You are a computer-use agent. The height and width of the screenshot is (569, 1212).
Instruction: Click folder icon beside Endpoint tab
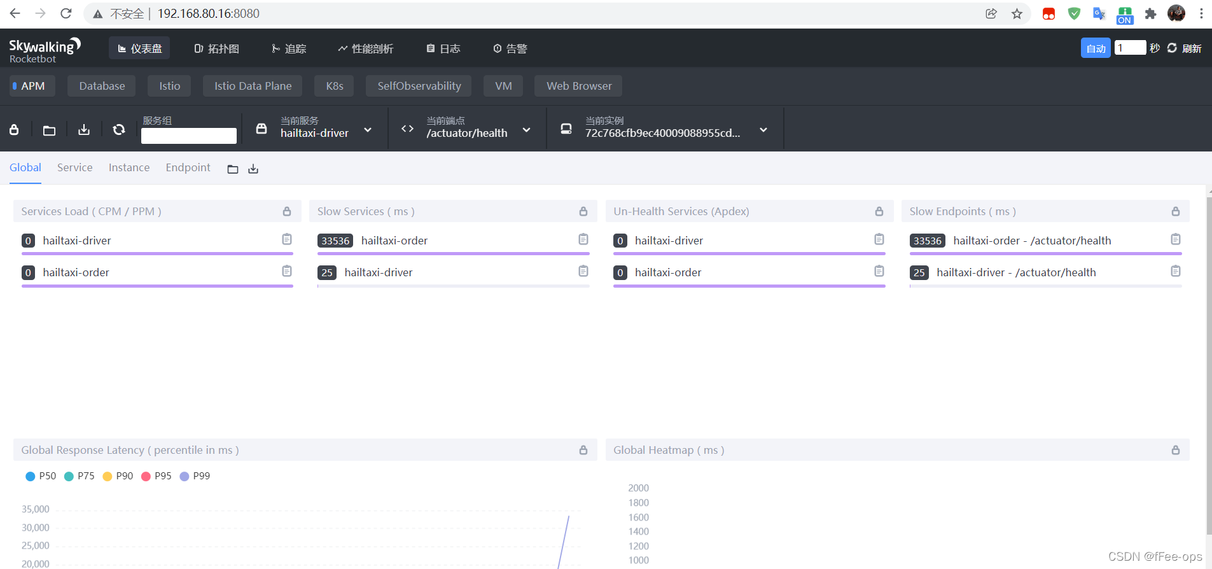click(x=233, y=169)
